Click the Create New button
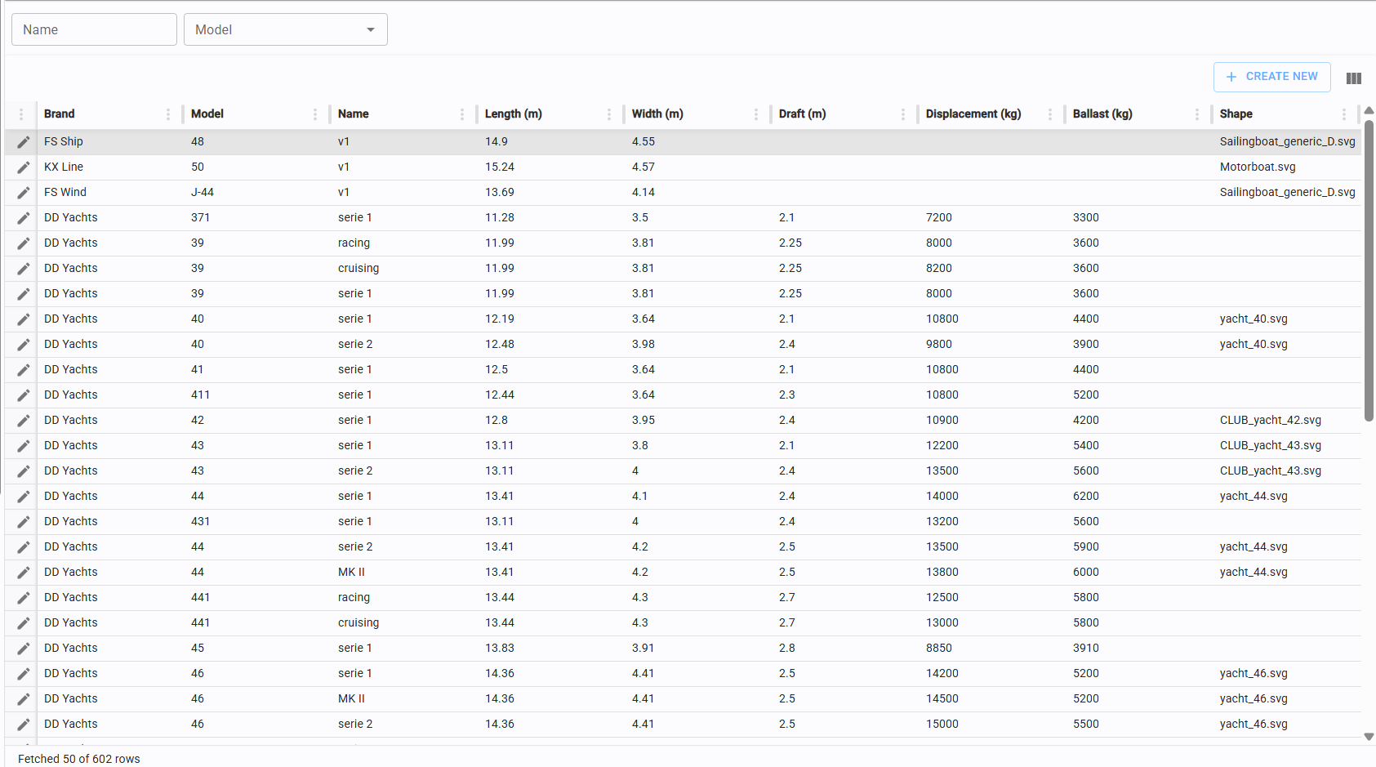The height and width of the screenshot is (767, 1376). (x=1271, y=77)
